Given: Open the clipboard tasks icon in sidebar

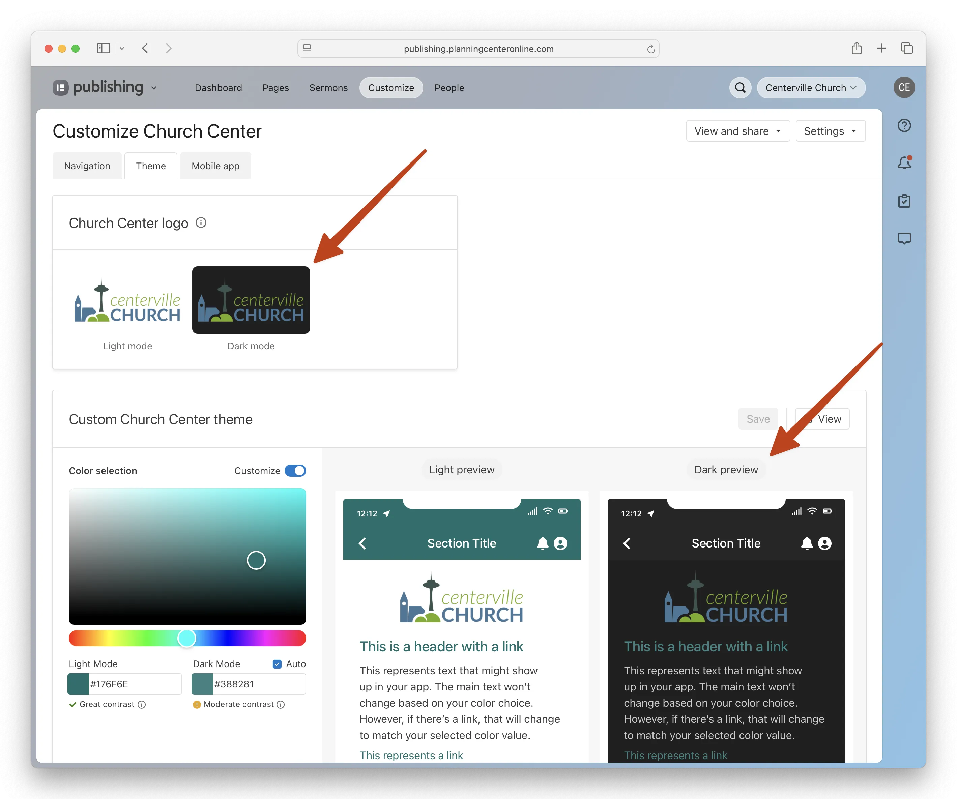Looking at the screenshot, I should tap(904, 201).
